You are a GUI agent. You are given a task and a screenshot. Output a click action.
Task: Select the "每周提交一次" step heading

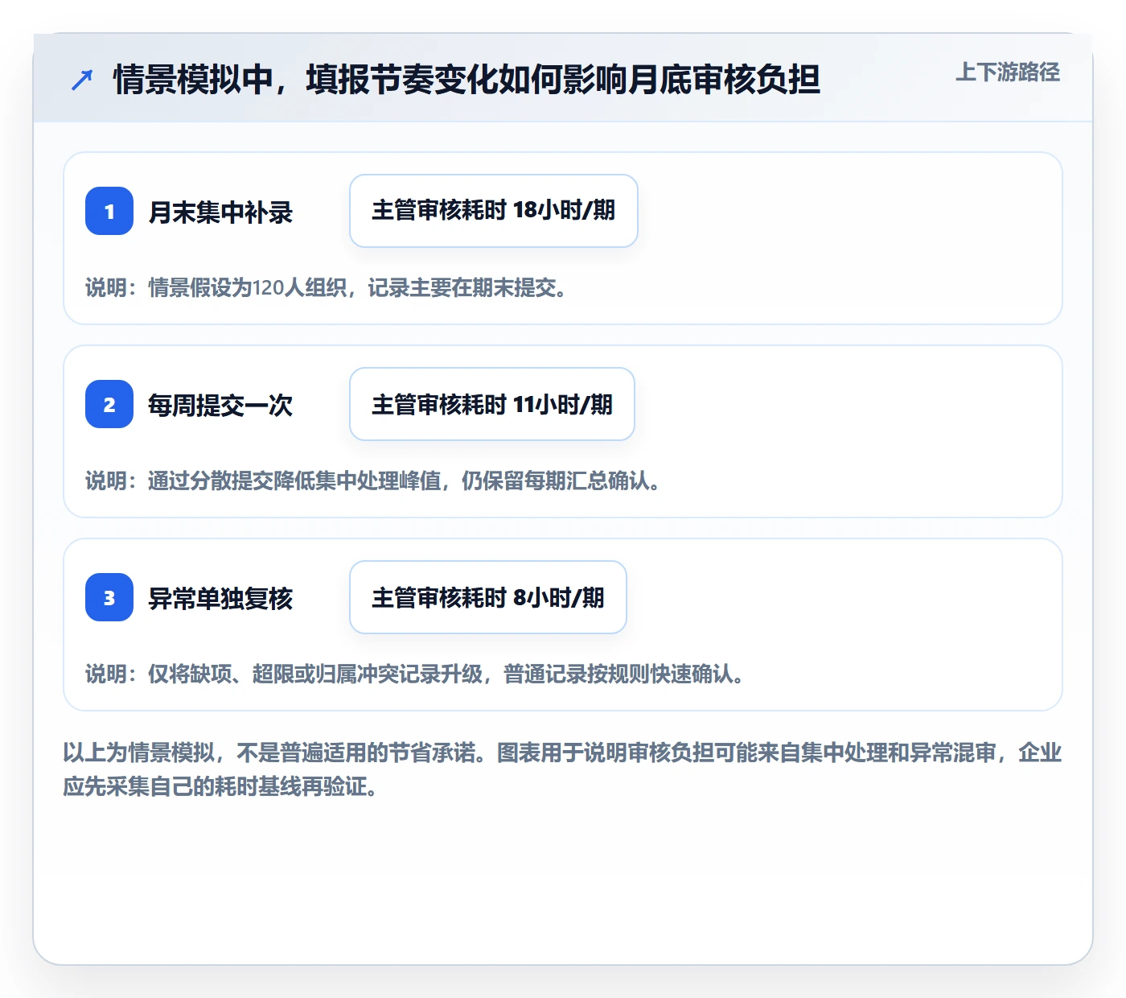tap(220, 406)
